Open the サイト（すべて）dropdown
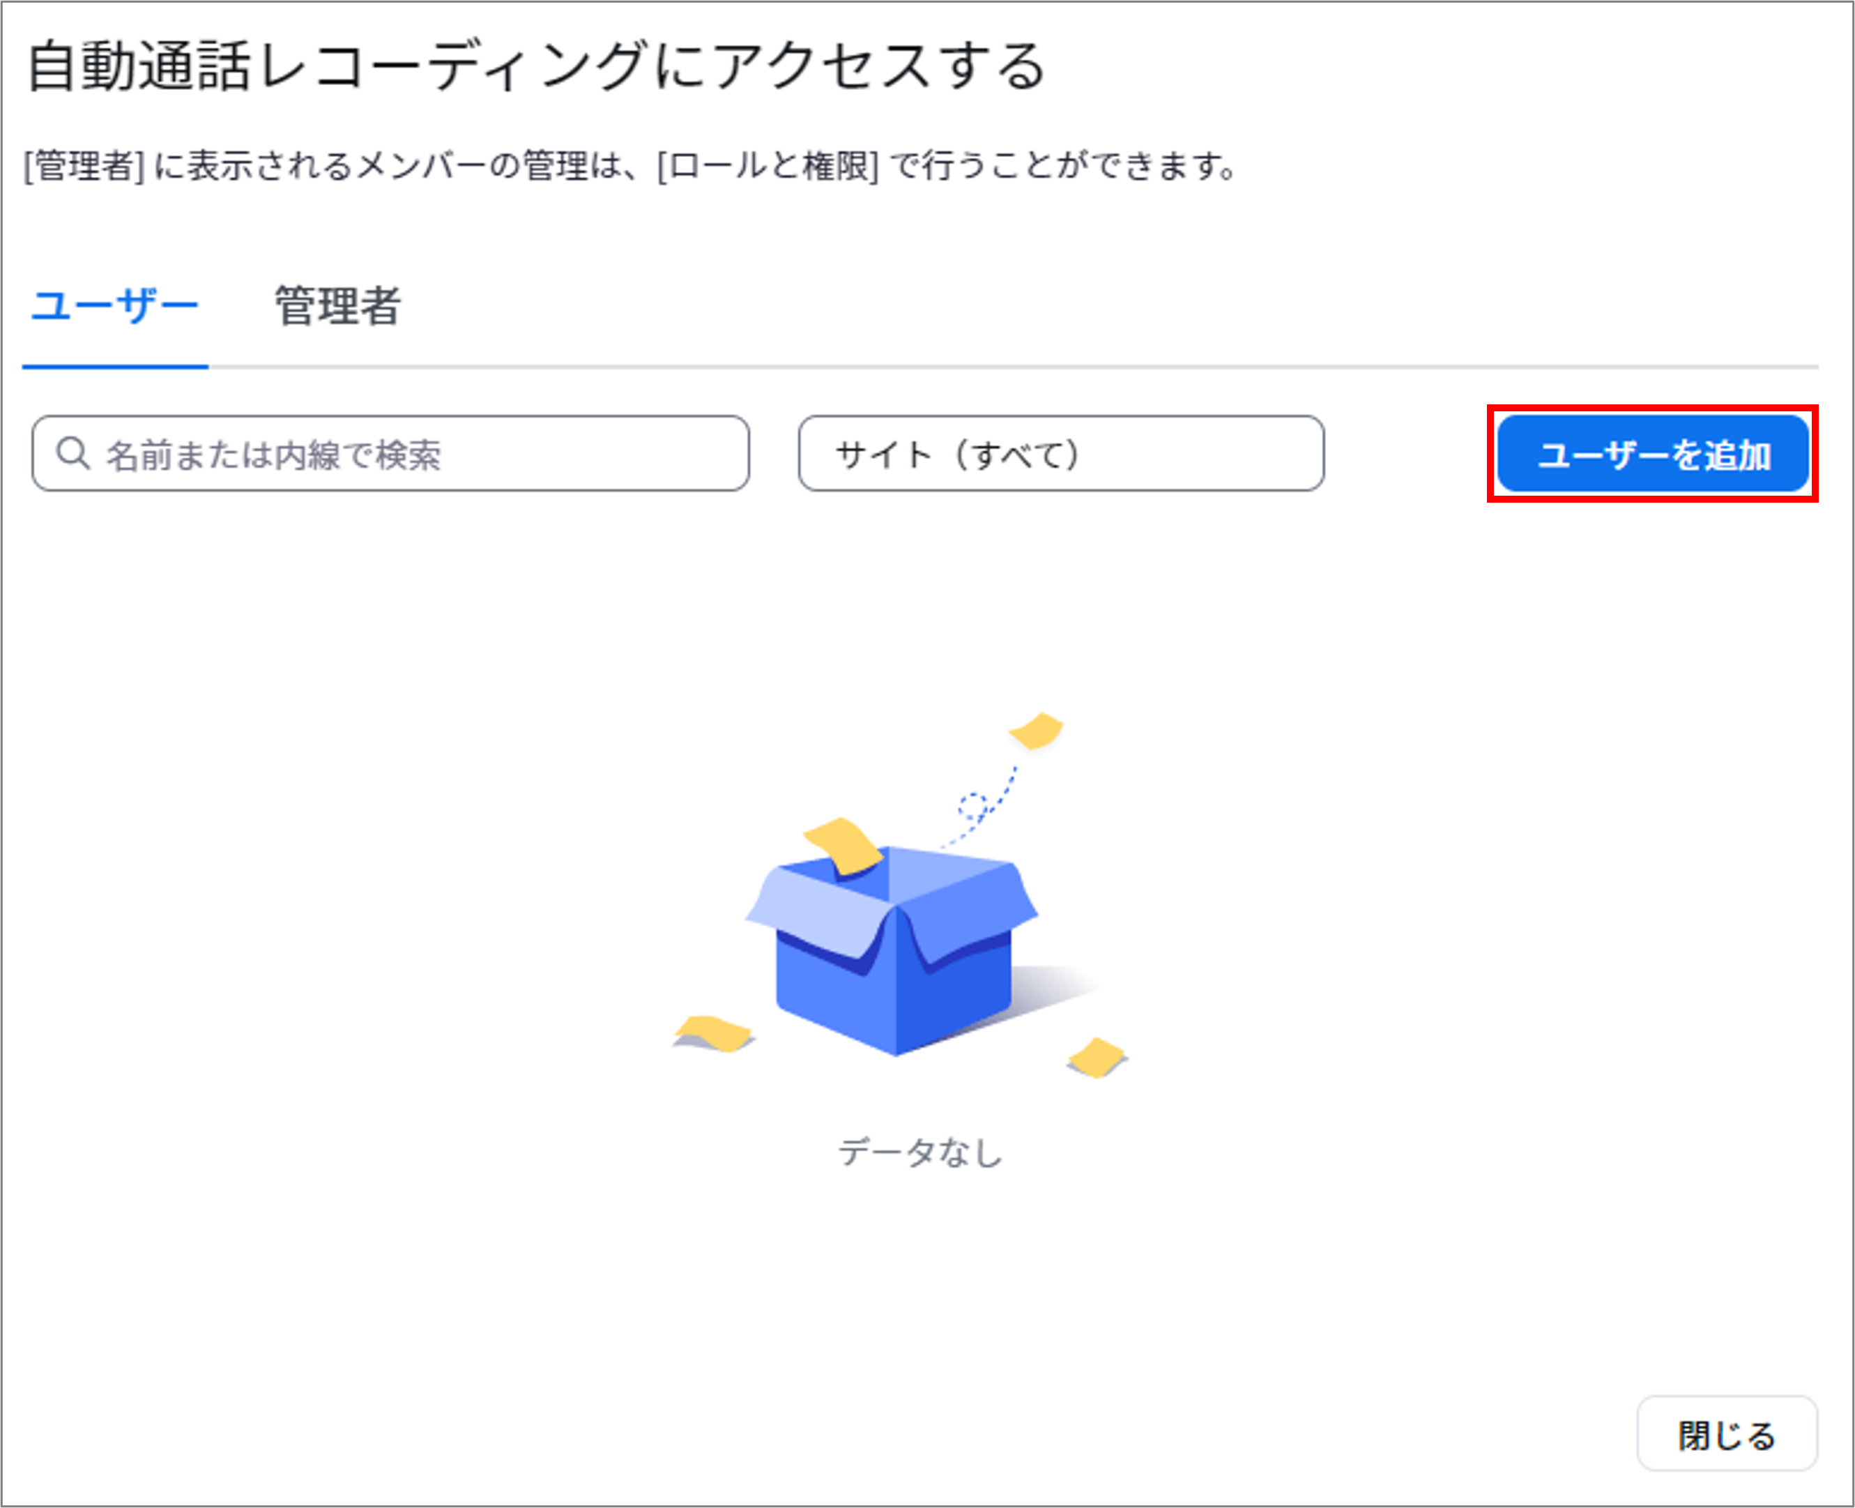The image size is (1855, 1508). [1061, 453]
